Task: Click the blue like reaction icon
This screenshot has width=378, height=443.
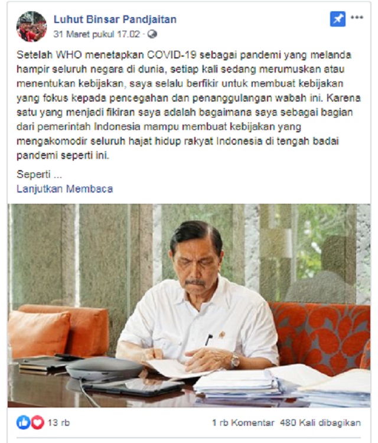Action: [x=23, y=422]
